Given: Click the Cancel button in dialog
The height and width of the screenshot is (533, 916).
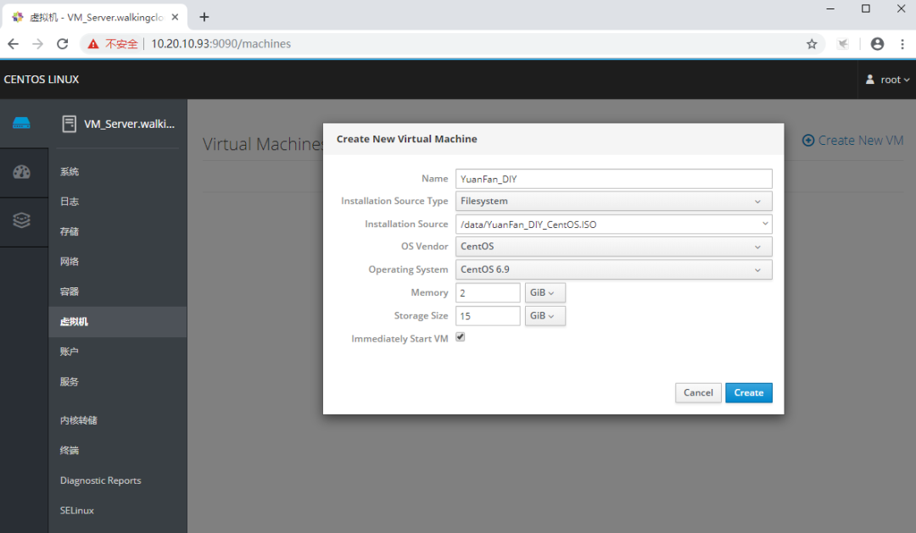Looking at the screenshot, I should coord(698,393).
